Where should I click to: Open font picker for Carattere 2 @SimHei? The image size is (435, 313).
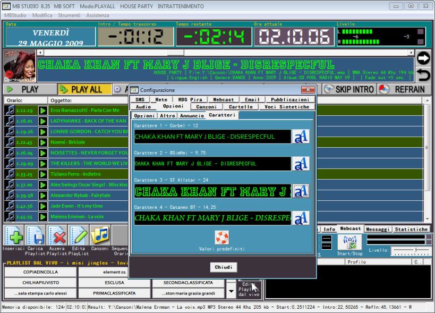(x=301, y=164)
